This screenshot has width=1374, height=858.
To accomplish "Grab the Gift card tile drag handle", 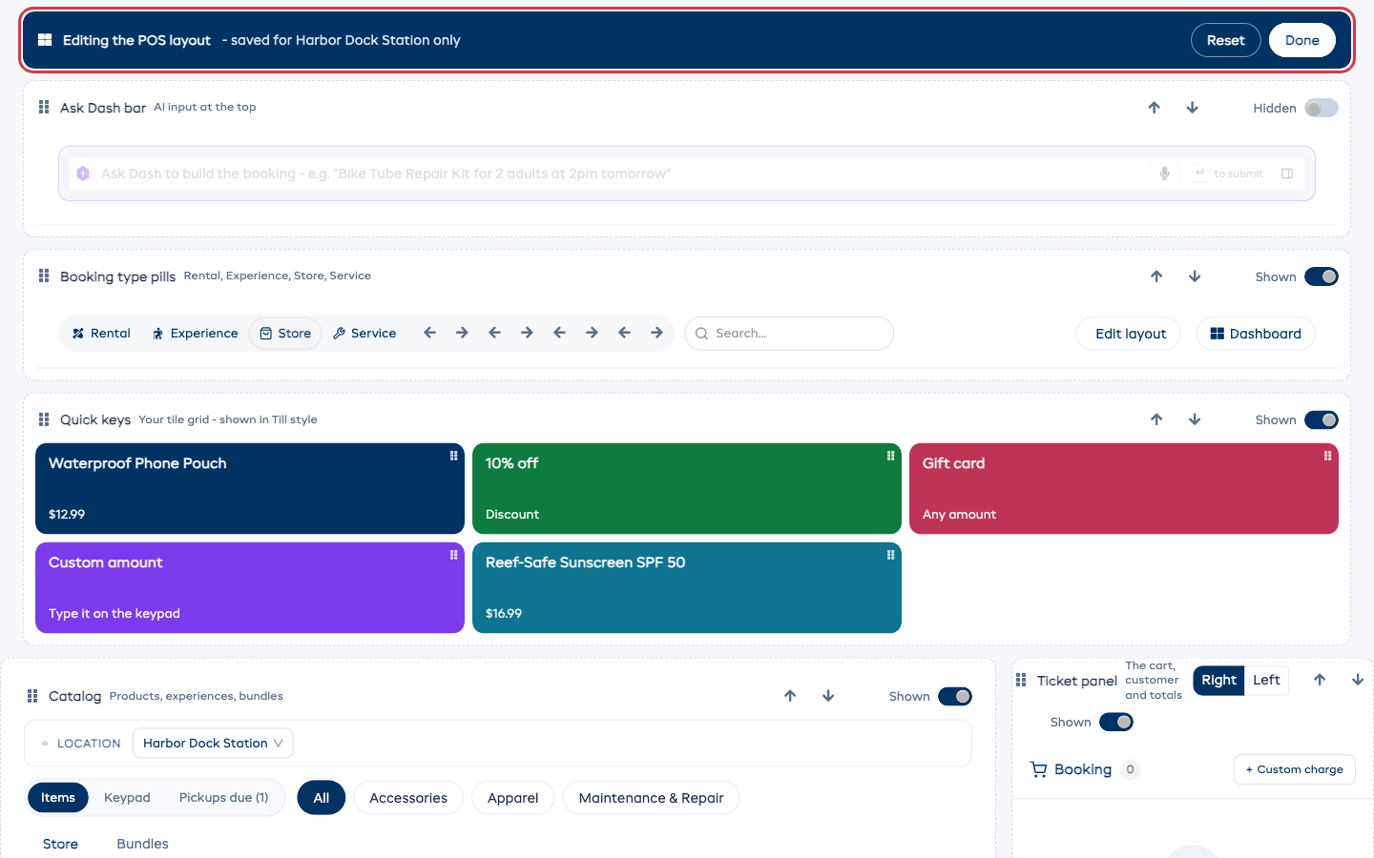I will 1328,456.
